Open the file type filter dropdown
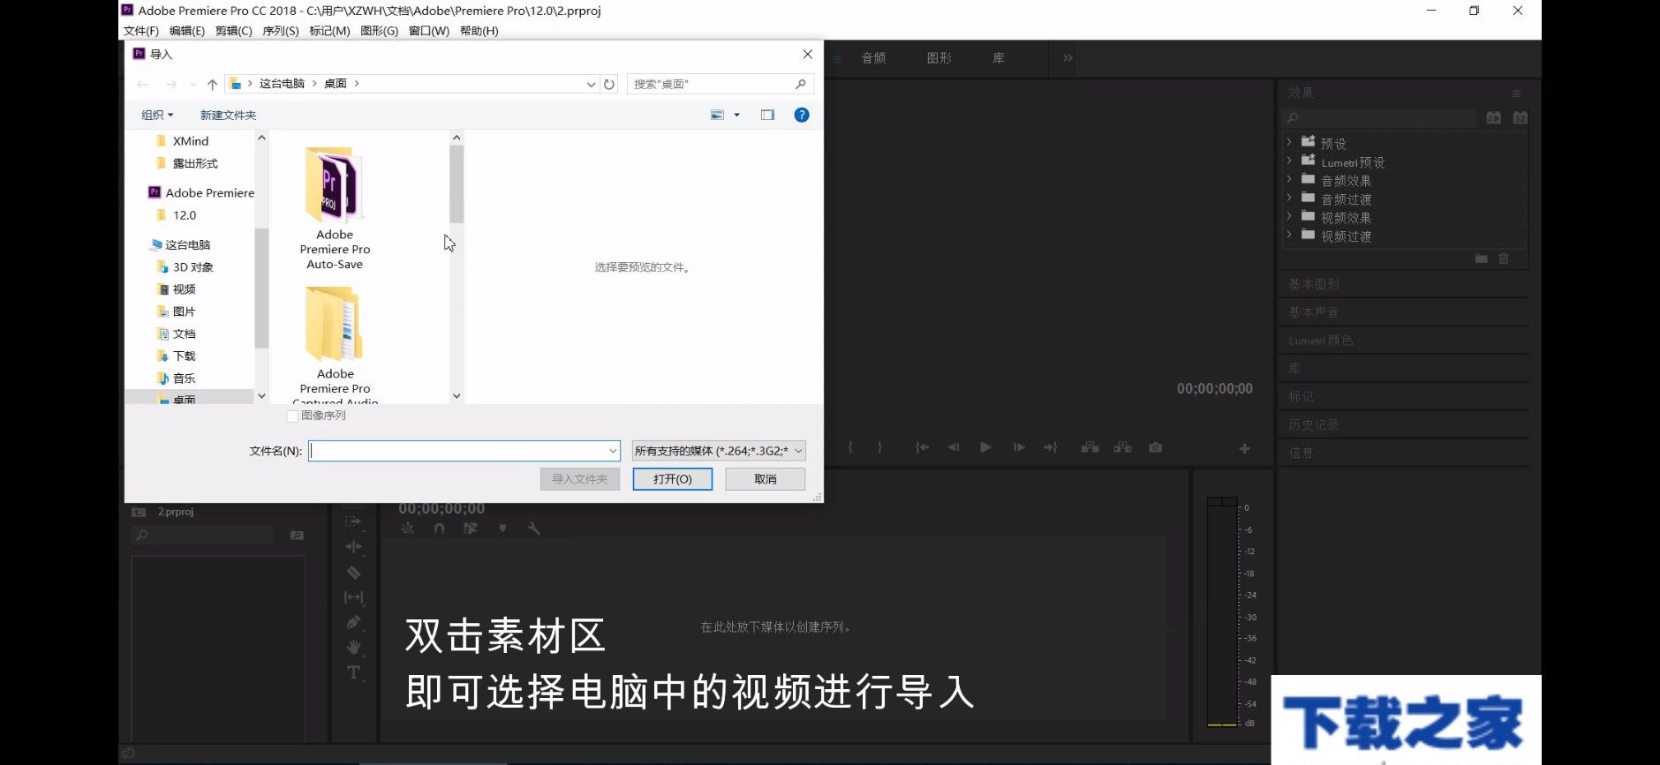 (719, 451)
